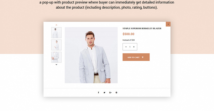
Task: Increase quantity with plus button
Action: click(134, 47)
